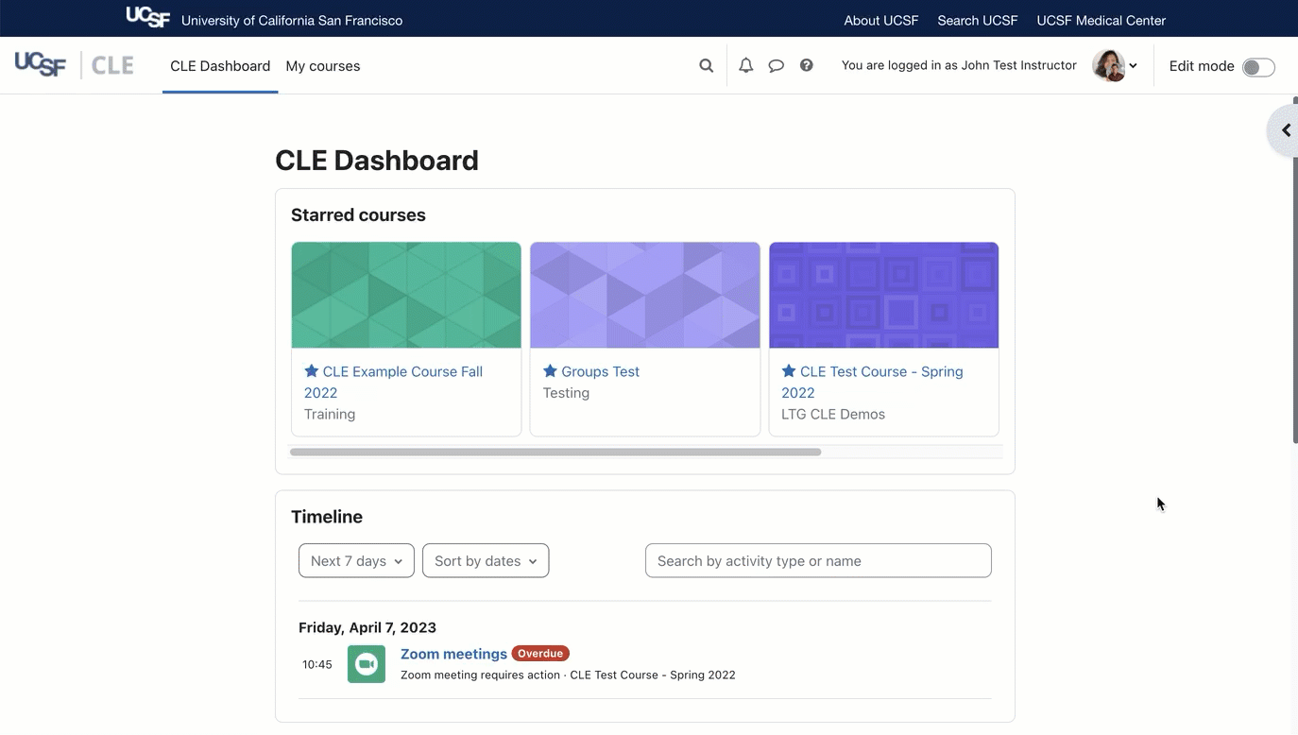Click the green CLE Example Course thumbnail
The width and height of the screenshot is (1298, 735).
(406, 295)
